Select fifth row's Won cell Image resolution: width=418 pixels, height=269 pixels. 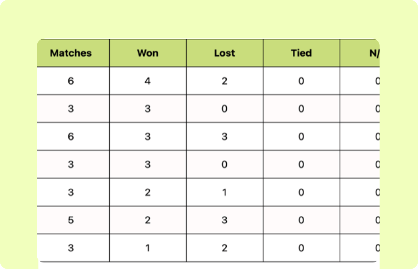[x=148, y=192]
